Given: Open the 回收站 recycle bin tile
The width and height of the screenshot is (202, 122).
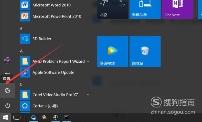Looking at the screenshot, I should [x=145, y=52].
